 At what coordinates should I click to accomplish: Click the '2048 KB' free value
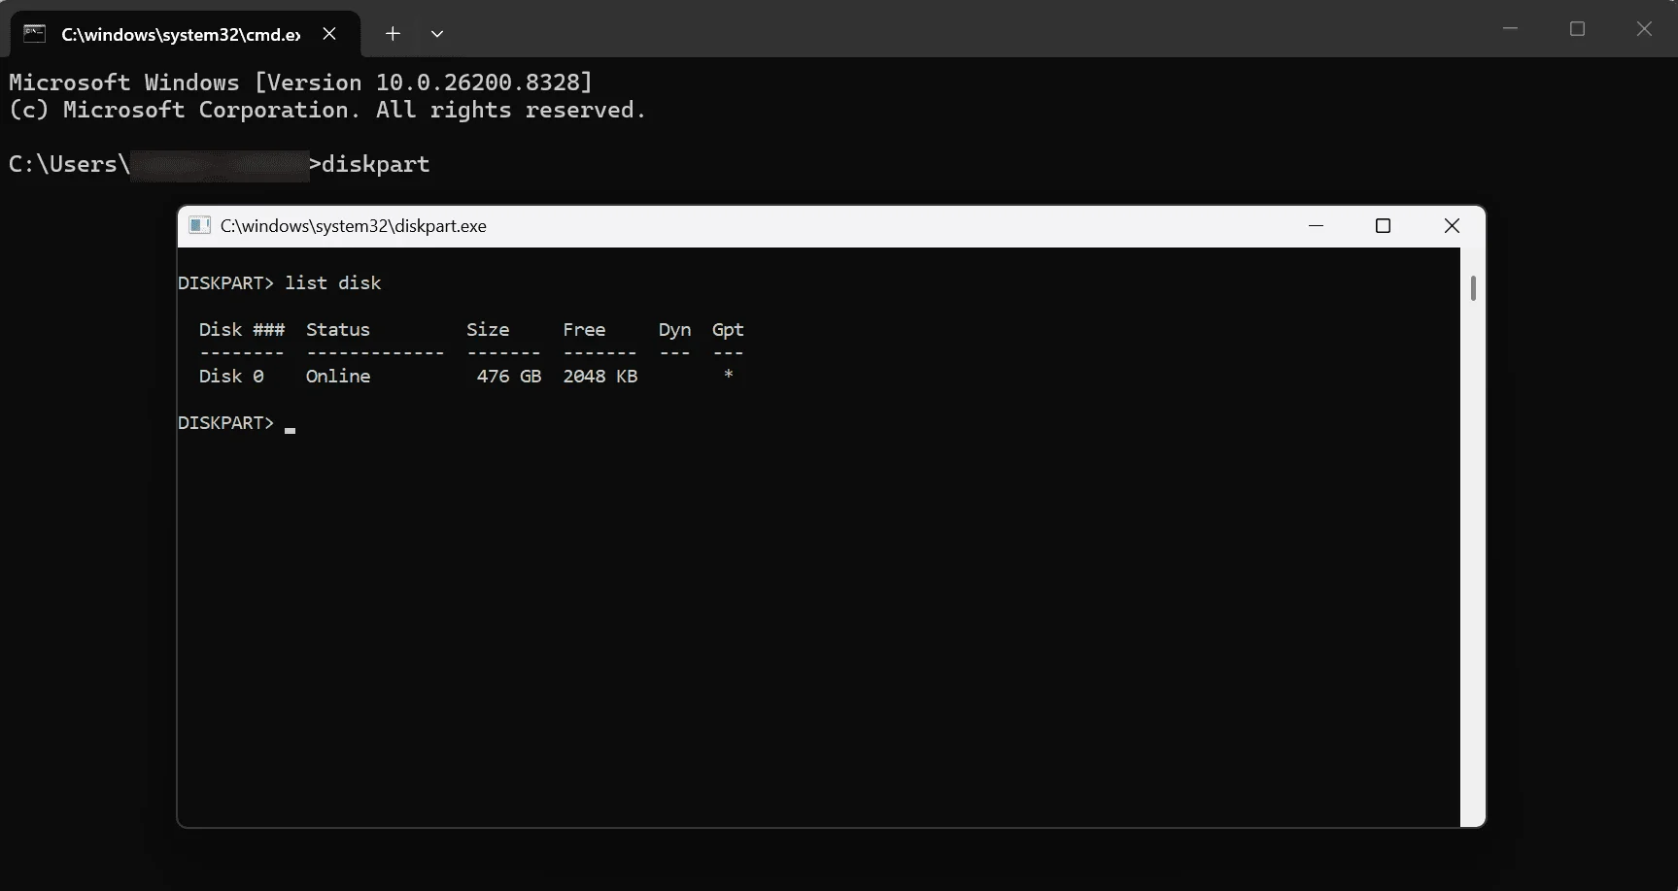pyautogui.click(x=600, y=377)
